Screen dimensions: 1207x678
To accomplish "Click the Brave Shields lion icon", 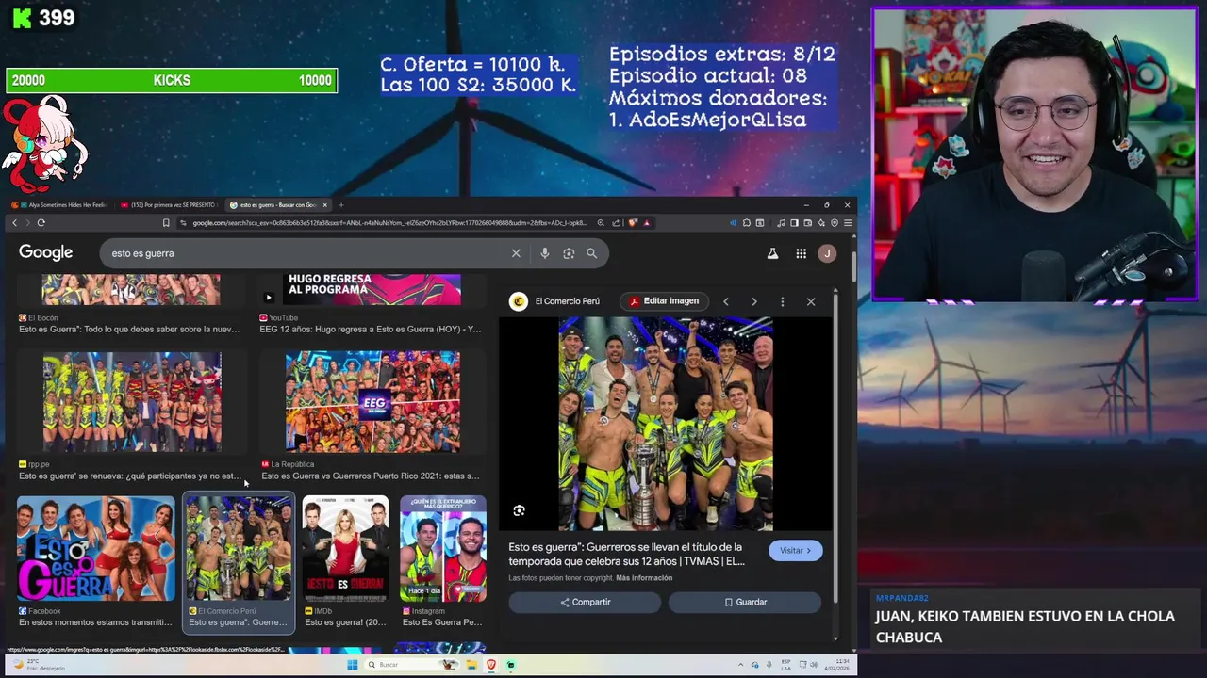I will [x=632, y=223].
